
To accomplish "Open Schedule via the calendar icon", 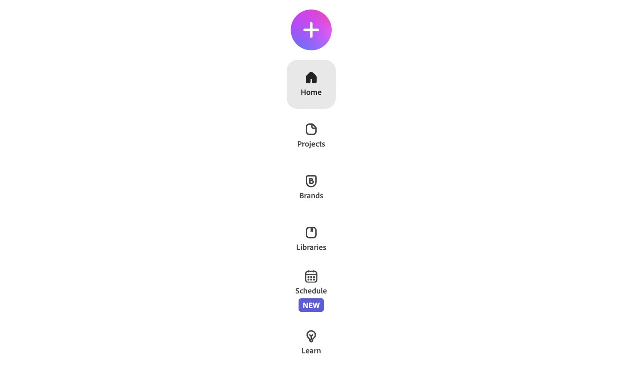I will click(311, 276).
